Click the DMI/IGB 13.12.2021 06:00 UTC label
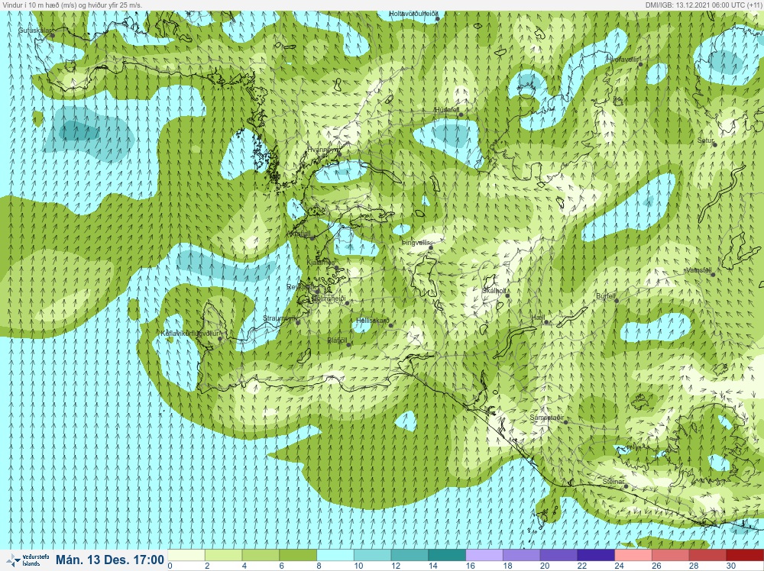This screenshot has height=571, width=764. pos(704,5)
